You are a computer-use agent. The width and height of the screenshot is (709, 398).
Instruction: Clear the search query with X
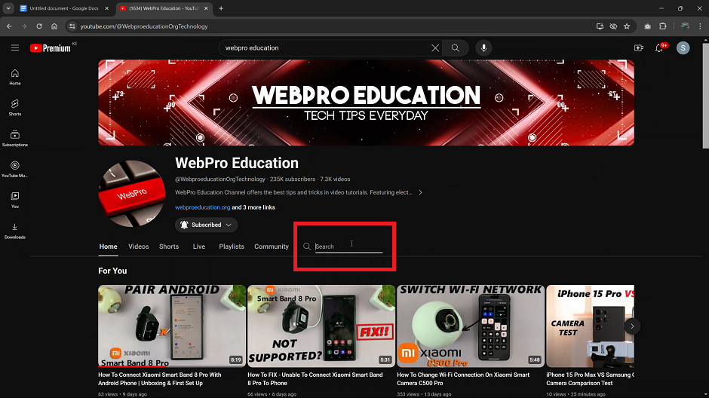435,48
